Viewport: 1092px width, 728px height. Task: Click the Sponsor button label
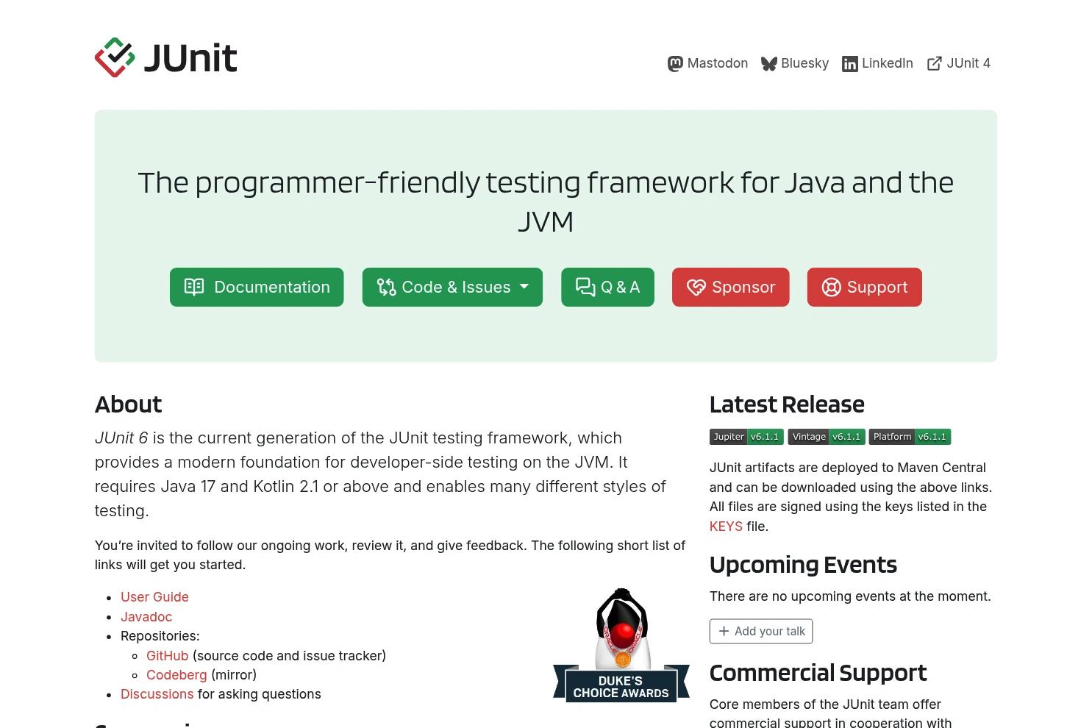tap(743, 287)
